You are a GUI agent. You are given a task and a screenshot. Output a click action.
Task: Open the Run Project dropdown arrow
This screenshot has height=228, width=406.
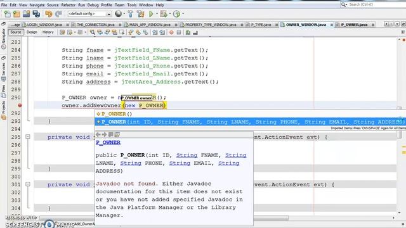click(157, 14)
